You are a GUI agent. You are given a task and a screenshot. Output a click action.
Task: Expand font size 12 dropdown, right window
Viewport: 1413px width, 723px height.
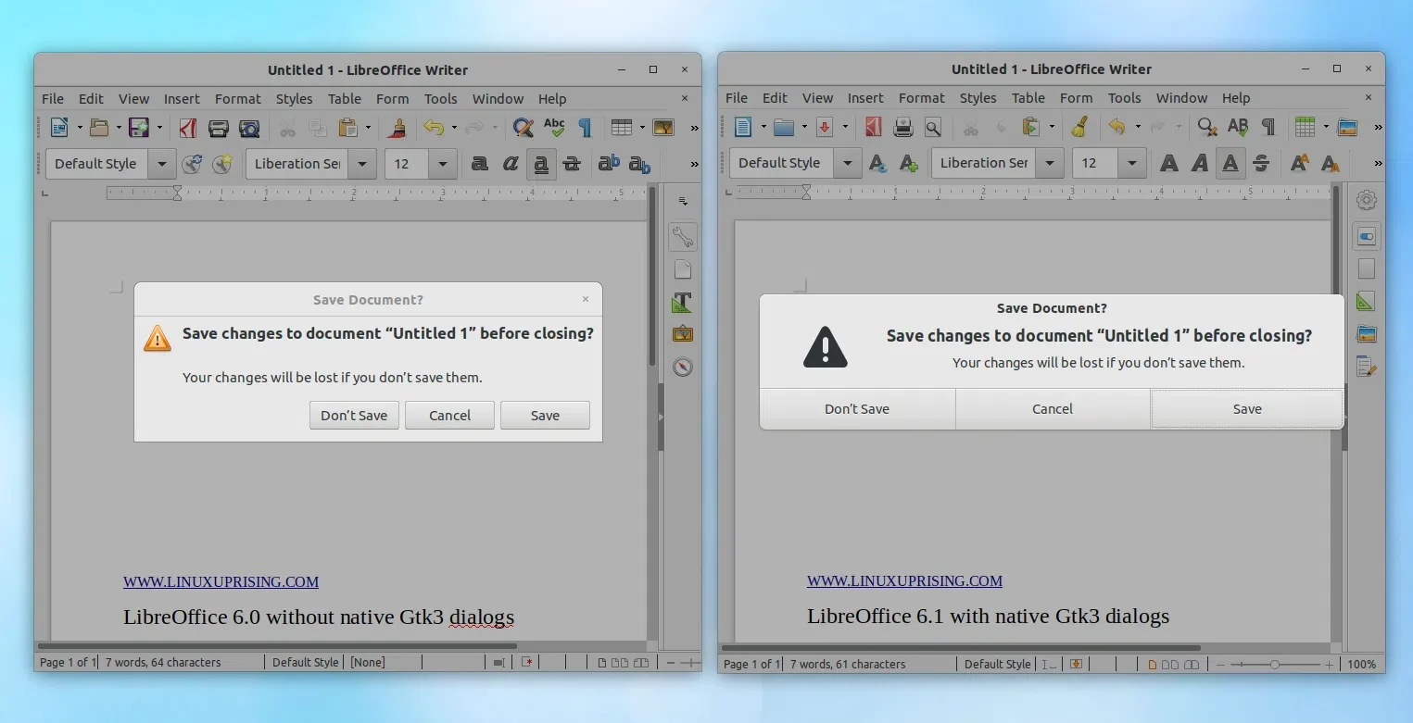(x=1131, y=163)
